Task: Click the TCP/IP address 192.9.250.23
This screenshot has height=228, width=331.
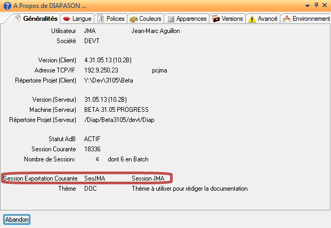Action: (x=101, y=70)
